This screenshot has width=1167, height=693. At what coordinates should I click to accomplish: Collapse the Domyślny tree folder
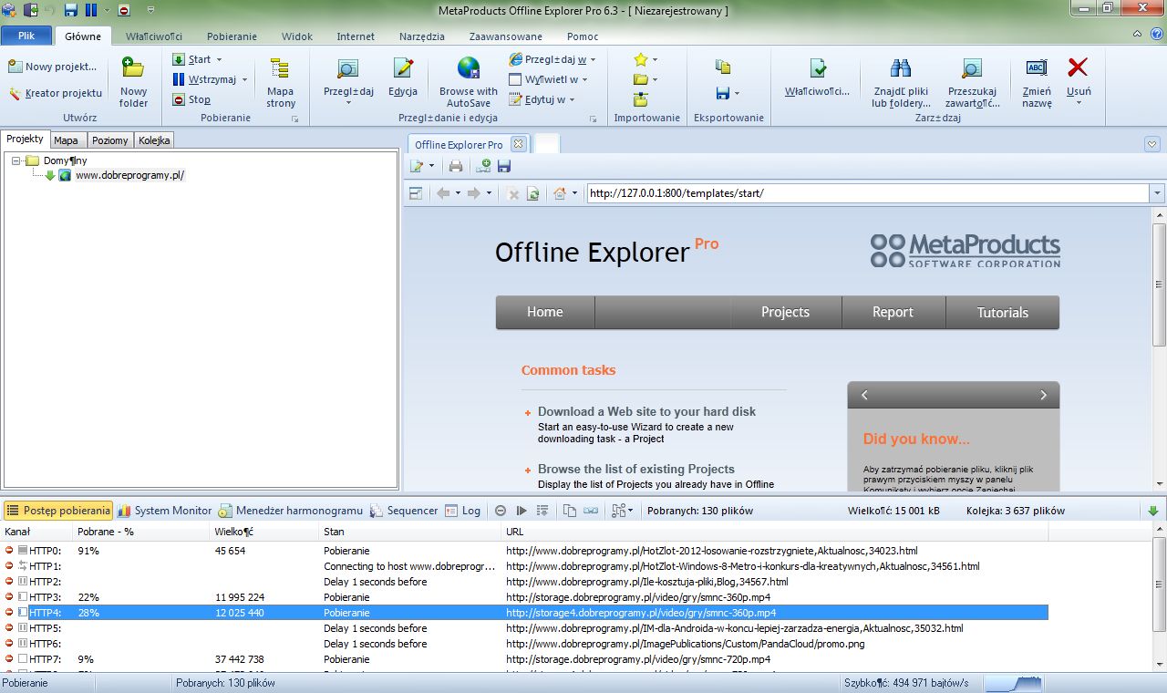[x=16, y=160]
